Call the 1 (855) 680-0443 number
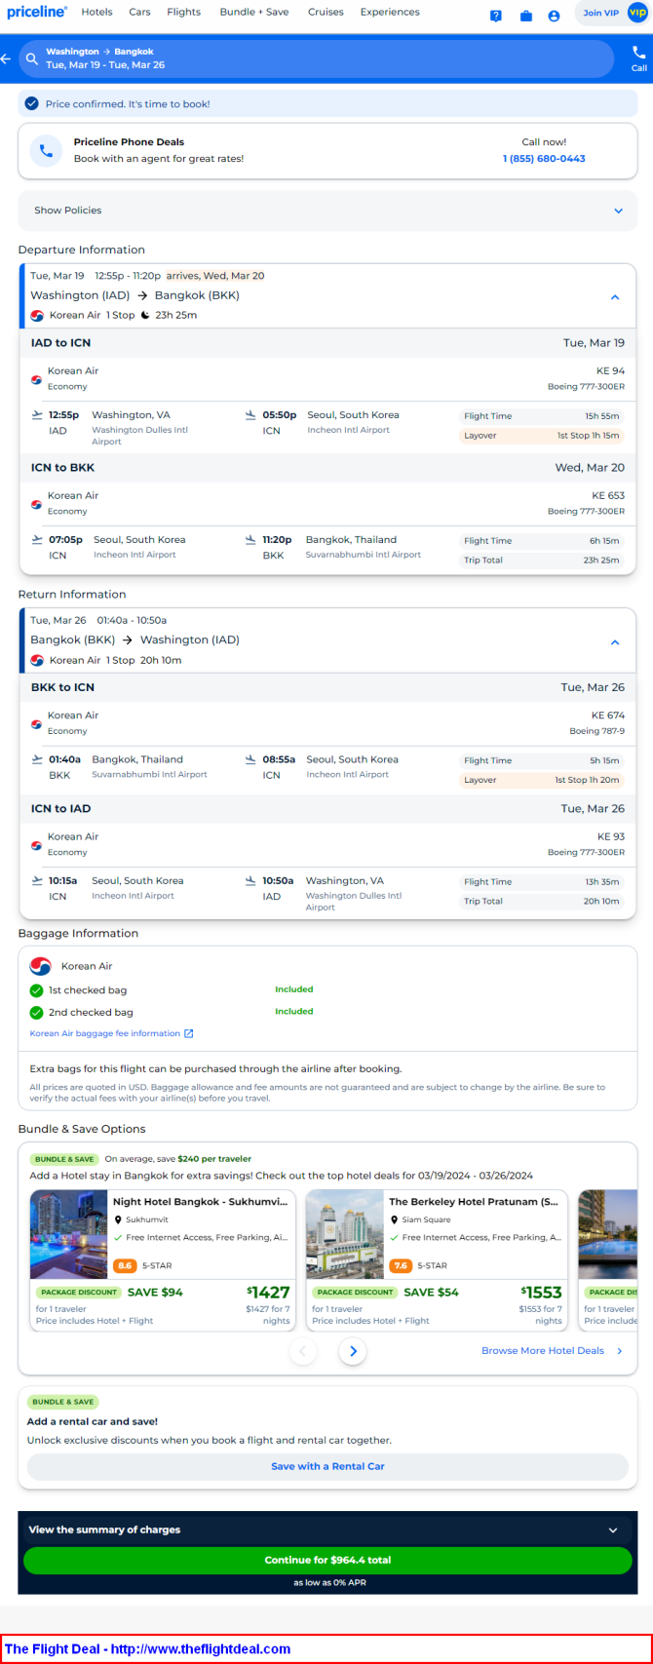 544,158
